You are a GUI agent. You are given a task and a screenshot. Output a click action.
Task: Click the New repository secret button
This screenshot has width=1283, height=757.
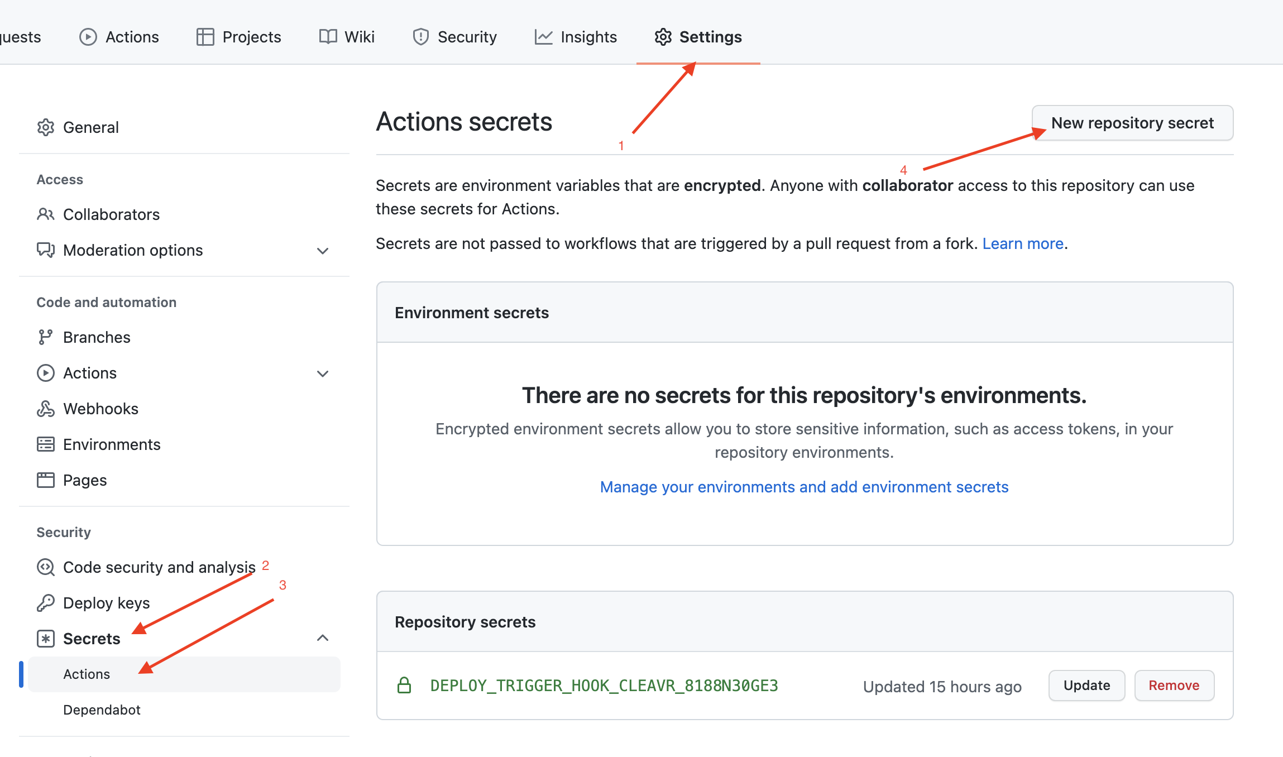click(1132, 123)
